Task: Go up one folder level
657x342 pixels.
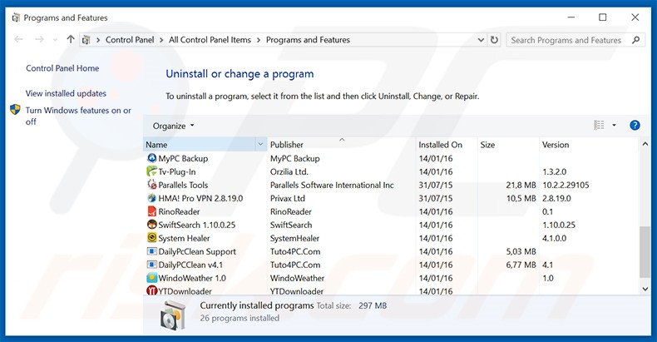Action: pyautogui.click(x=71, y=39)
